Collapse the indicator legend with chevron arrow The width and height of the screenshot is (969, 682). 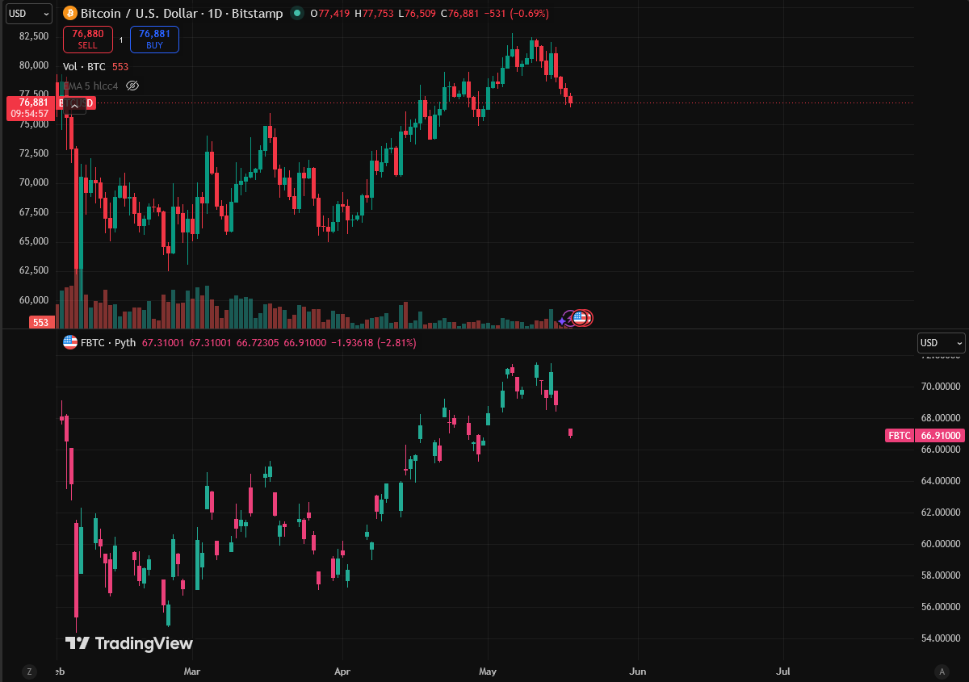pyautogui.click(x=74, y=105)
